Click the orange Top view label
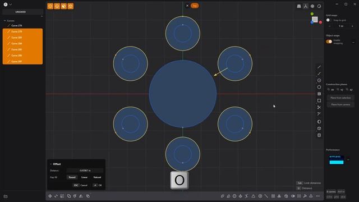Screen dimensions: 359x202 [195, 6]
